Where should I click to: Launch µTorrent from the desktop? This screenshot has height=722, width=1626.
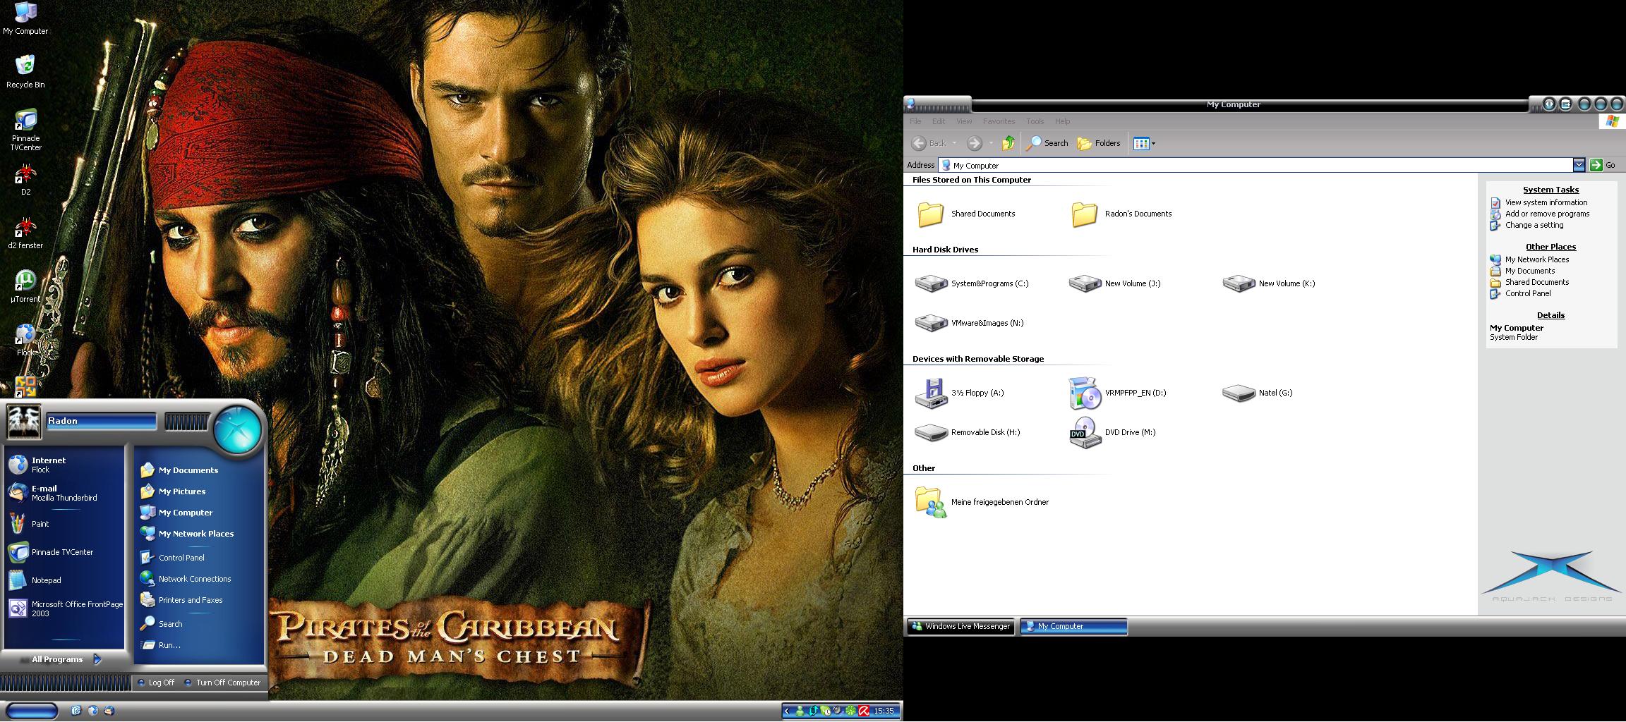coord(25,282)
